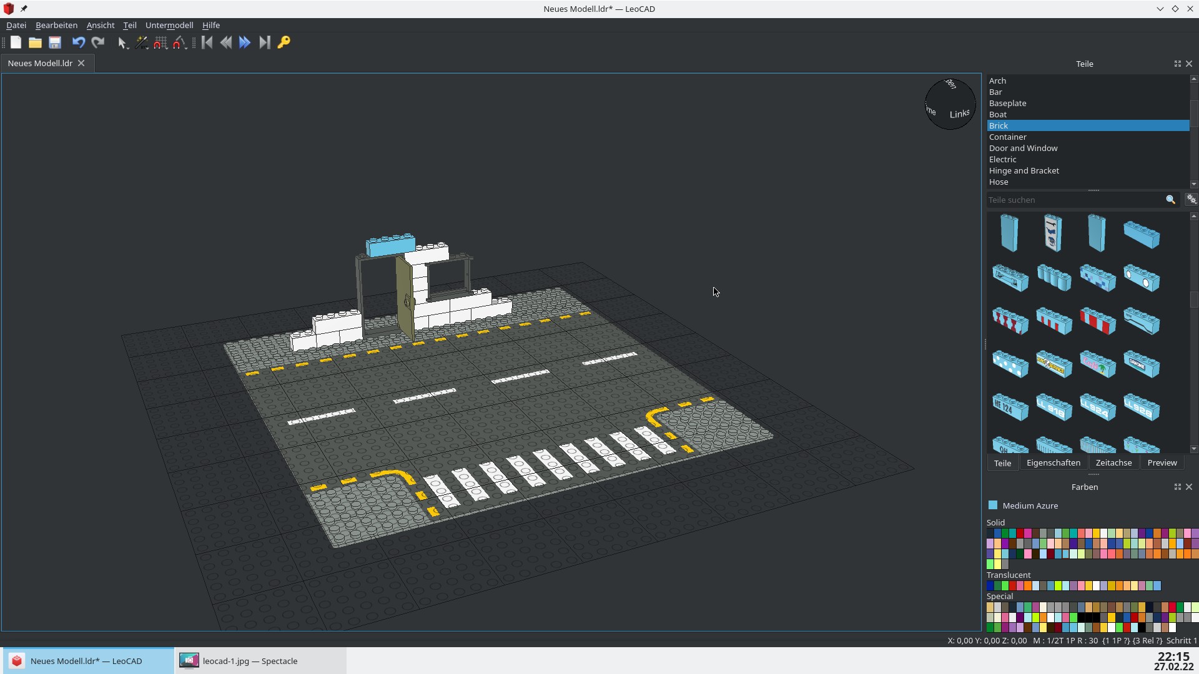1199x674 pixels.
Task: Jump to the last step with skip-forward button
Action: coord(265,42)
